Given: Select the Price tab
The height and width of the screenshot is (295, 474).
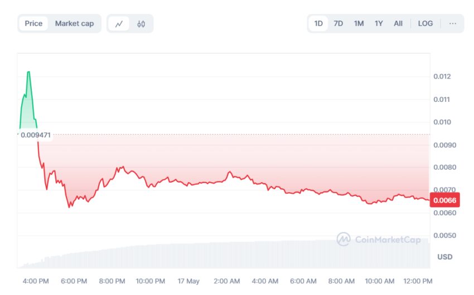Looking at the screenshot, I should (33, 23).
